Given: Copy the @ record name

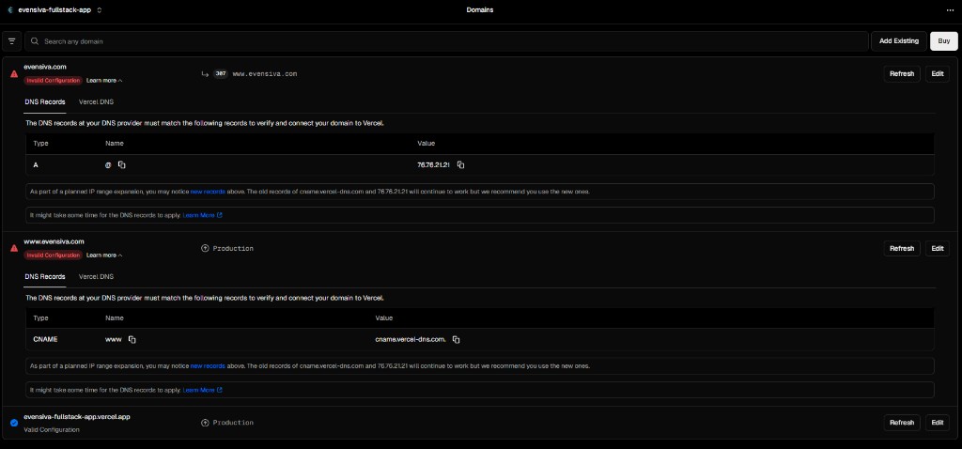Looking at the screenshot, I should [x=122, y=165].
